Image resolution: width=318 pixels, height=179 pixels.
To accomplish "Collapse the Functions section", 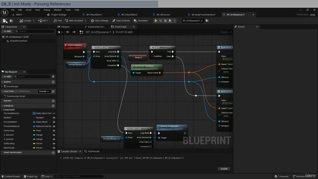I will (2, 91).
